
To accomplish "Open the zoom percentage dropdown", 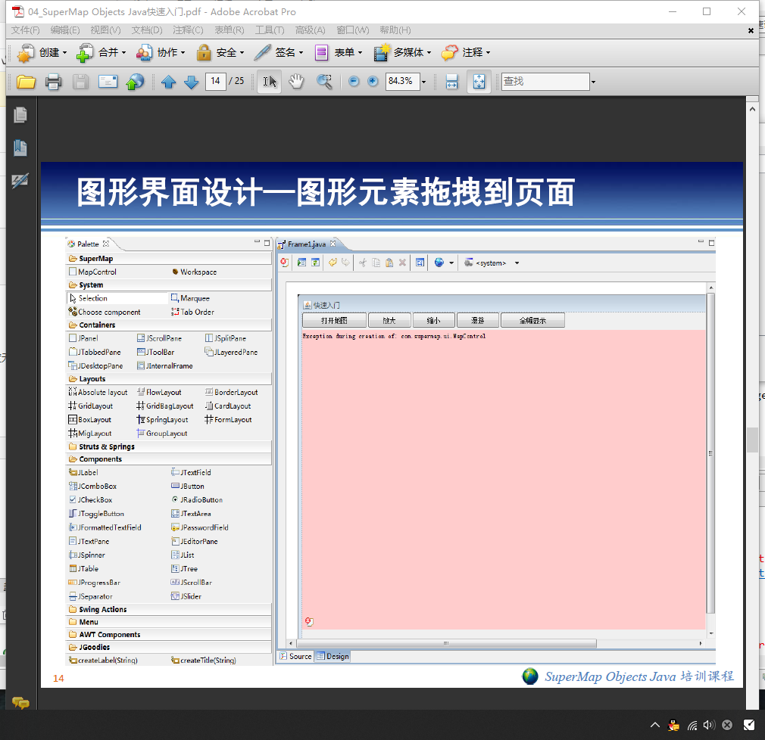I will 423,82.
